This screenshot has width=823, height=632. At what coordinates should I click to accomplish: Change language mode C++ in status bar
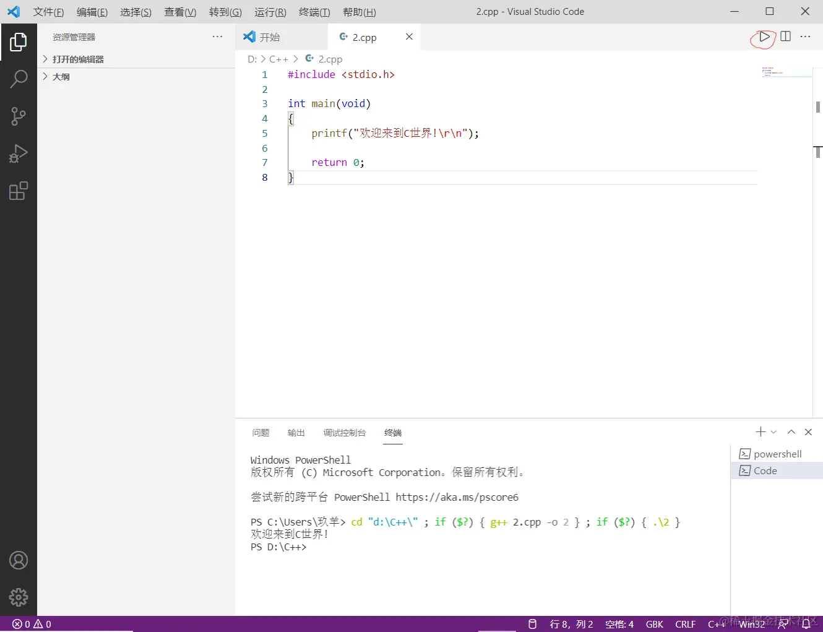click(717, 624)
